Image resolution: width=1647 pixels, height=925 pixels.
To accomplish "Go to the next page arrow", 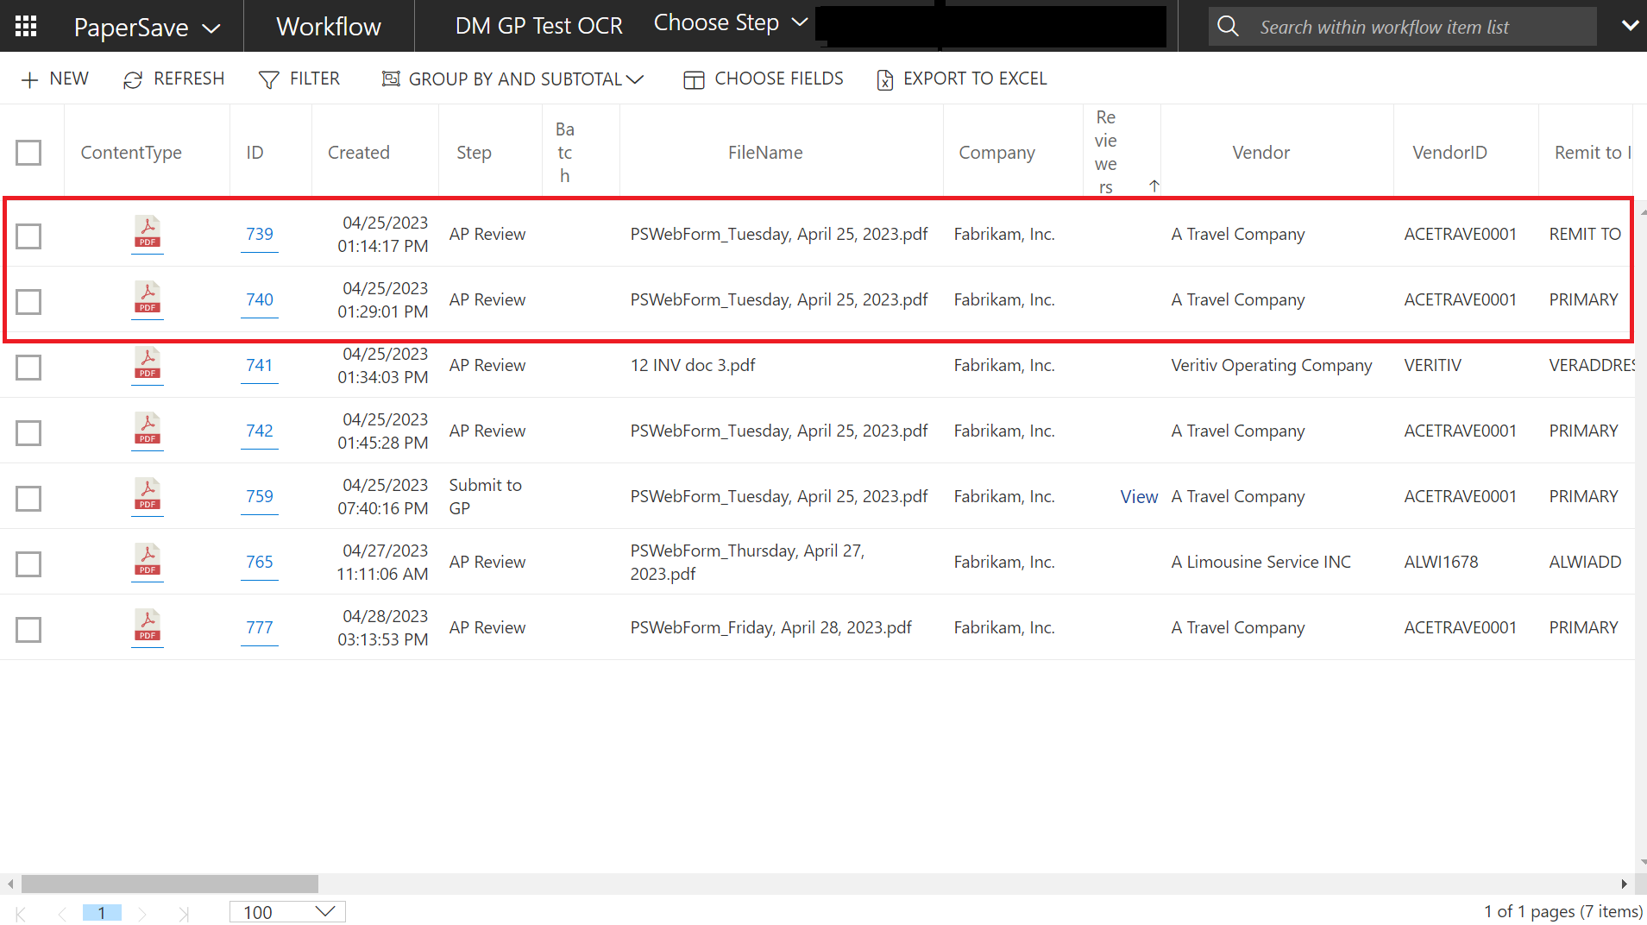I will [143, 913].
